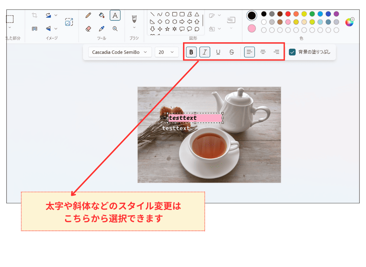Select the Text tool
The image size is (366, 267).
coord(115,15)
